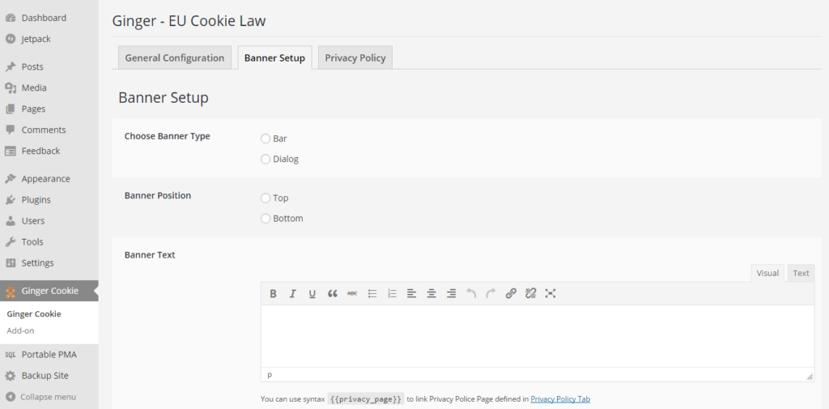The image size is (829, 409).
Task: Open Settings menu label
Action: point(37,263)
